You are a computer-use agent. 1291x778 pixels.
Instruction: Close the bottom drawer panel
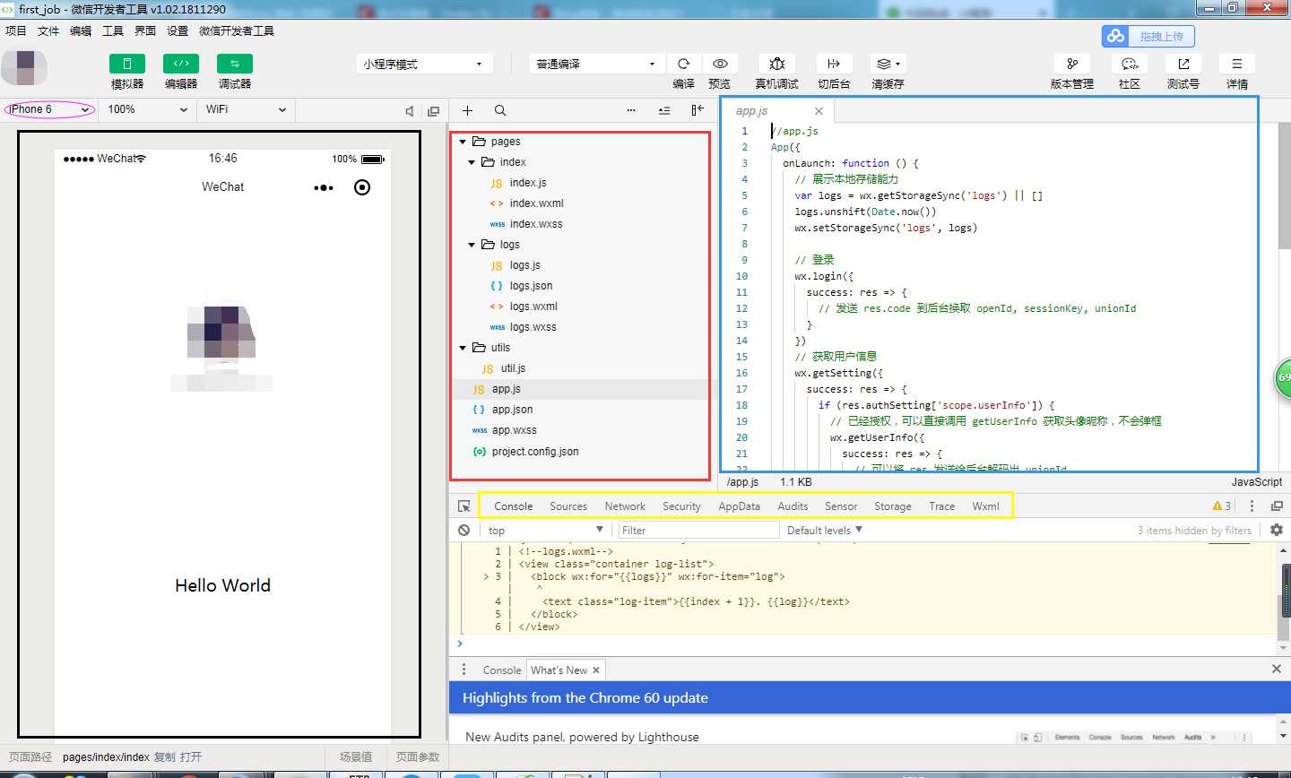click(x=1277, y=670)
